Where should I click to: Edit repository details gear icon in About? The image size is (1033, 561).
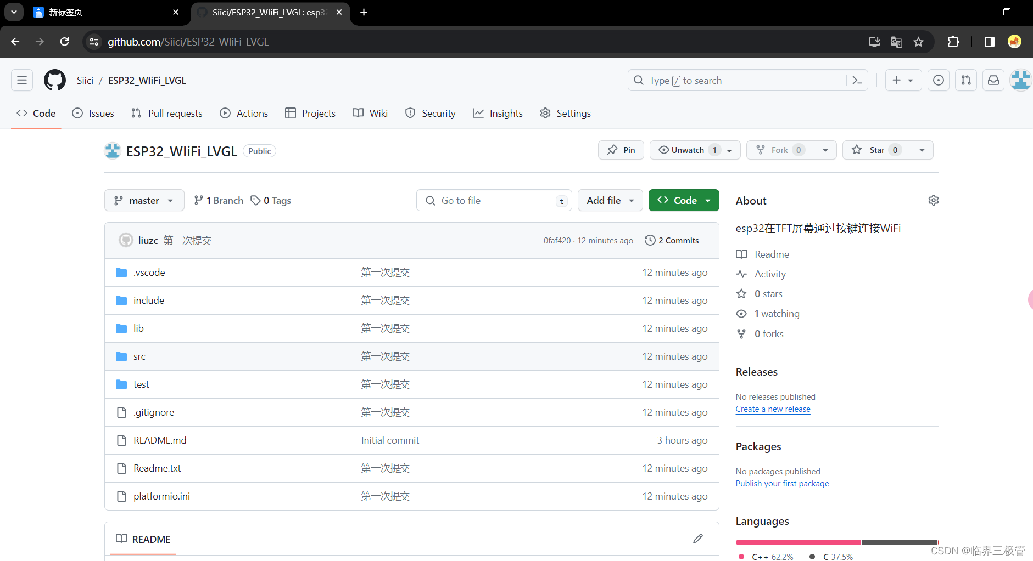pos(933,200)
